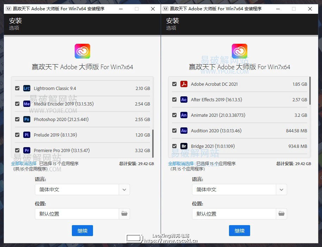Click the left window title bar Adobe icon
The image size is (322, 247).
[8, 9]
